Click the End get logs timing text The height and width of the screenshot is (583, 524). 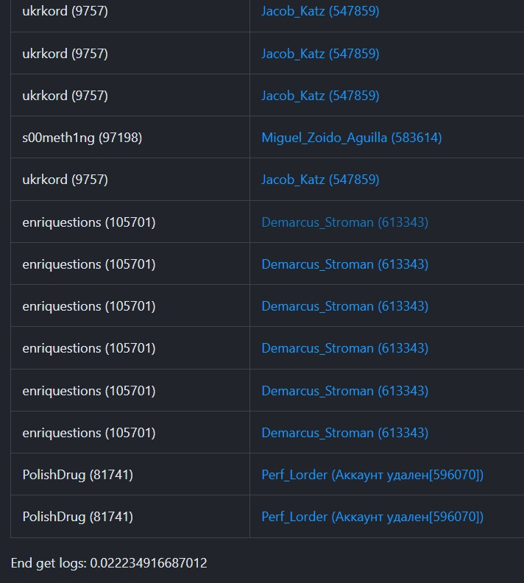(x=109, y=563)
